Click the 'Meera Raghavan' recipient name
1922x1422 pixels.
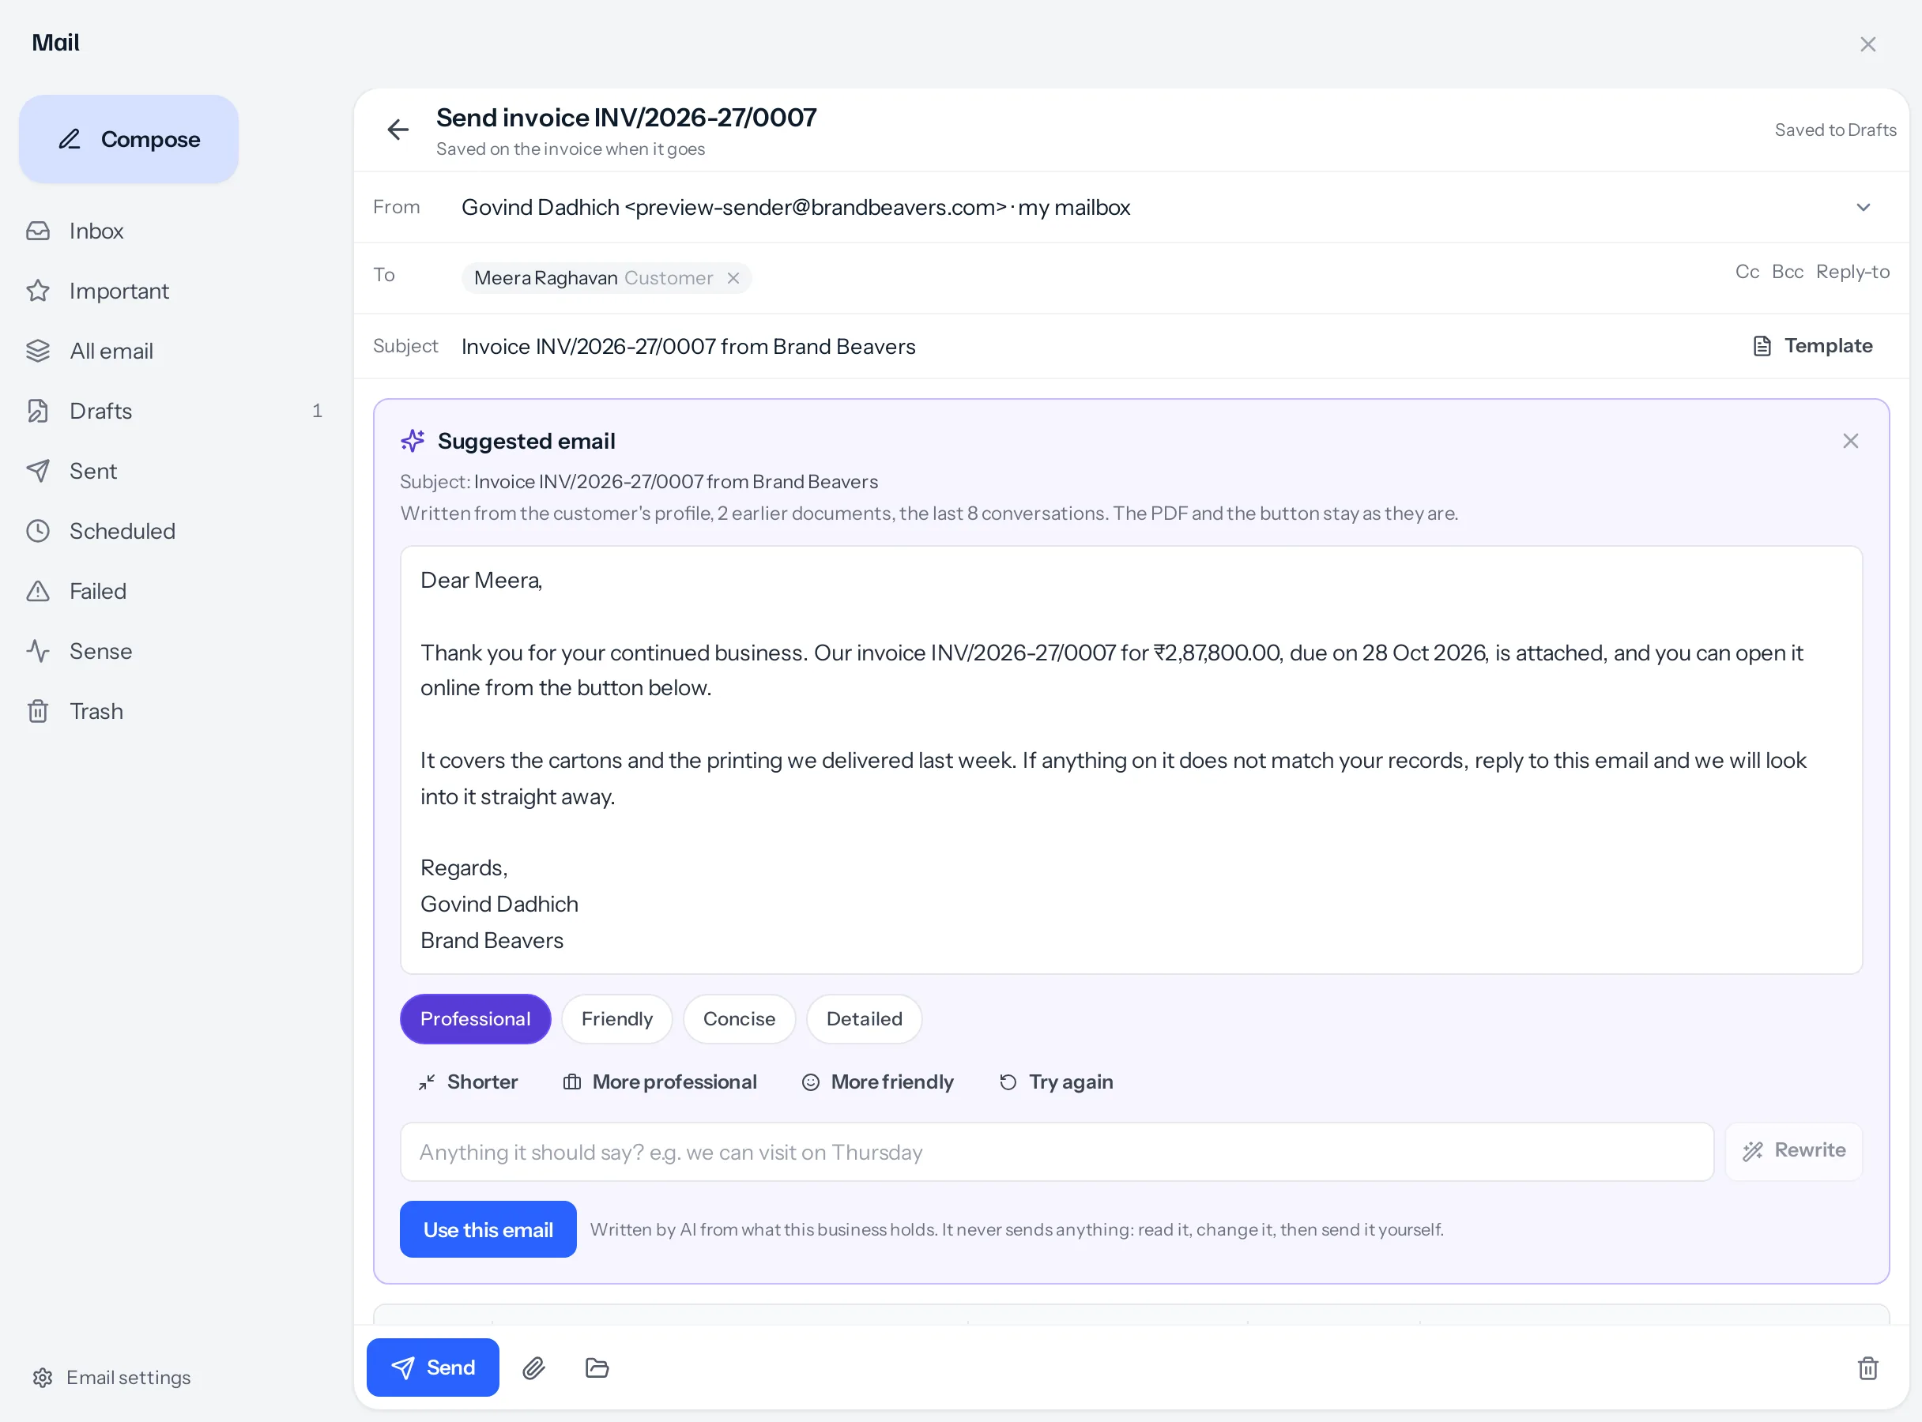[546, 278]
